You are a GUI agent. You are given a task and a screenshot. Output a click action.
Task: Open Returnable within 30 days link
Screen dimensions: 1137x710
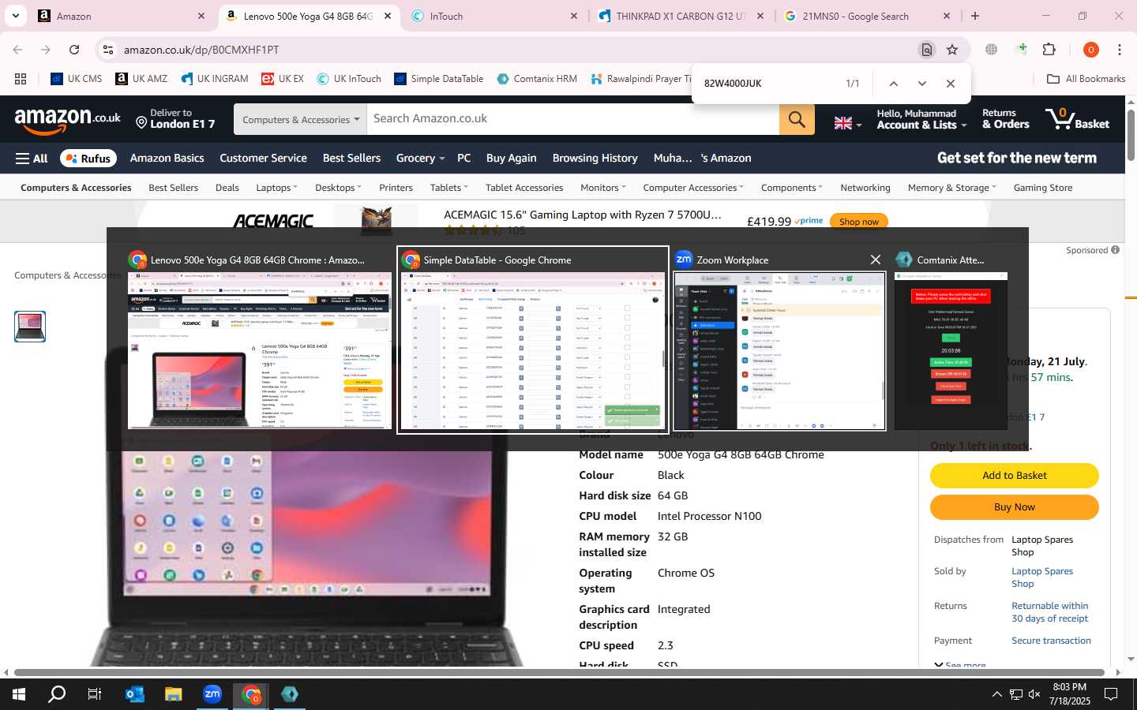tap(1049, 612)
